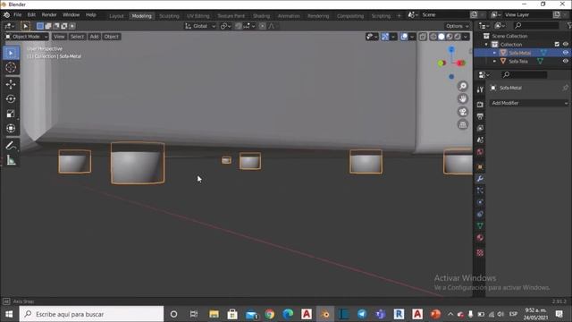Open Object Data green triangle tab
The height and width of the screenshot is (322, 572).
tap(480, 226)
